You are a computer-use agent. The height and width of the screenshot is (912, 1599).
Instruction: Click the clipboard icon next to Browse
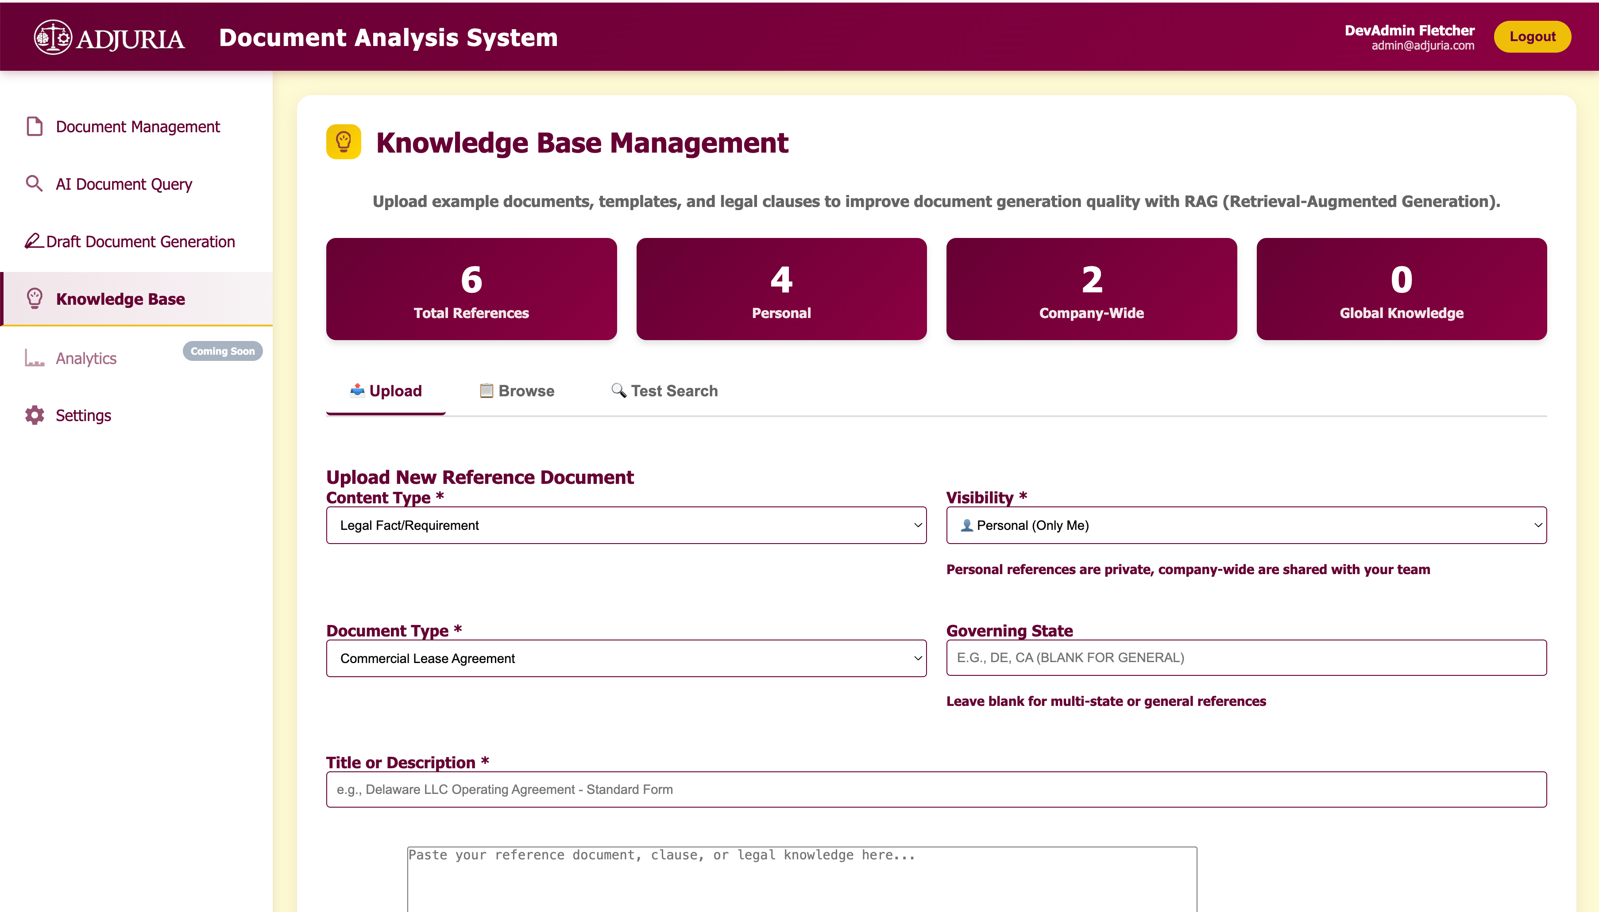pyautogui.click(x=487, y=390)
